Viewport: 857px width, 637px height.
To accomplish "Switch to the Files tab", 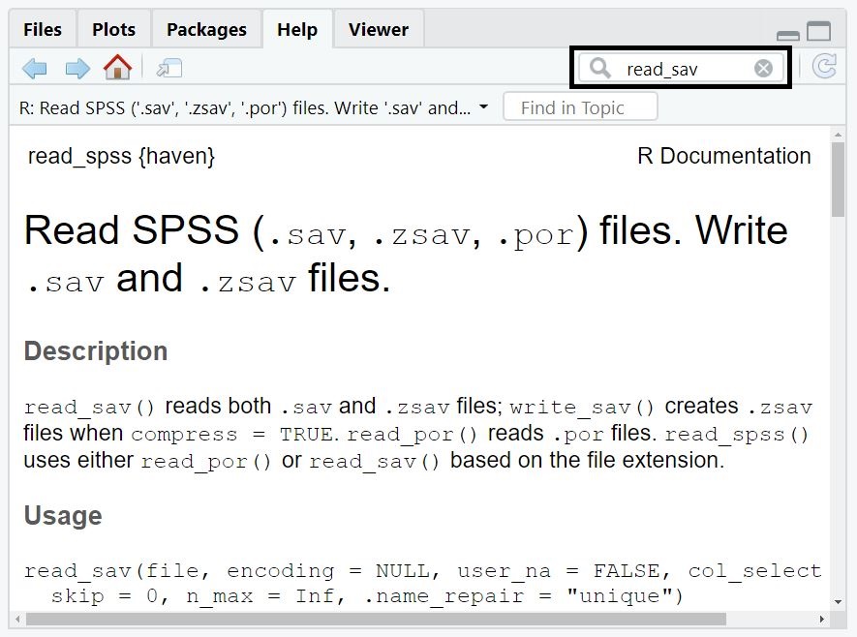I will 43,30.
